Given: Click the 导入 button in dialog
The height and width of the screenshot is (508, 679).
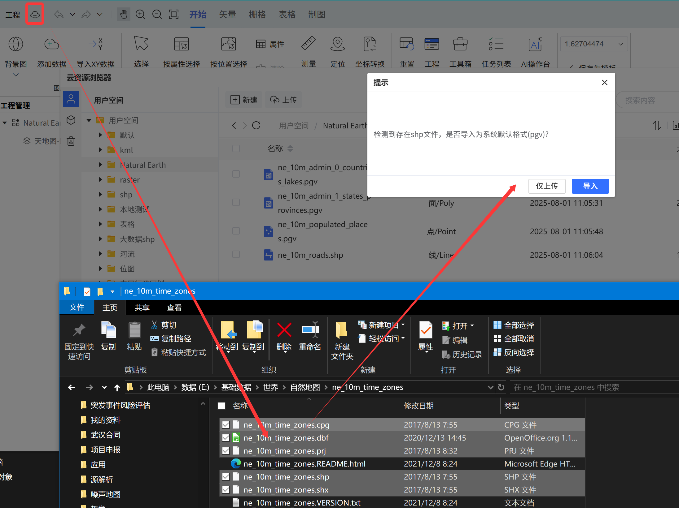Looking at the screenshot, I should coord(590,186).
